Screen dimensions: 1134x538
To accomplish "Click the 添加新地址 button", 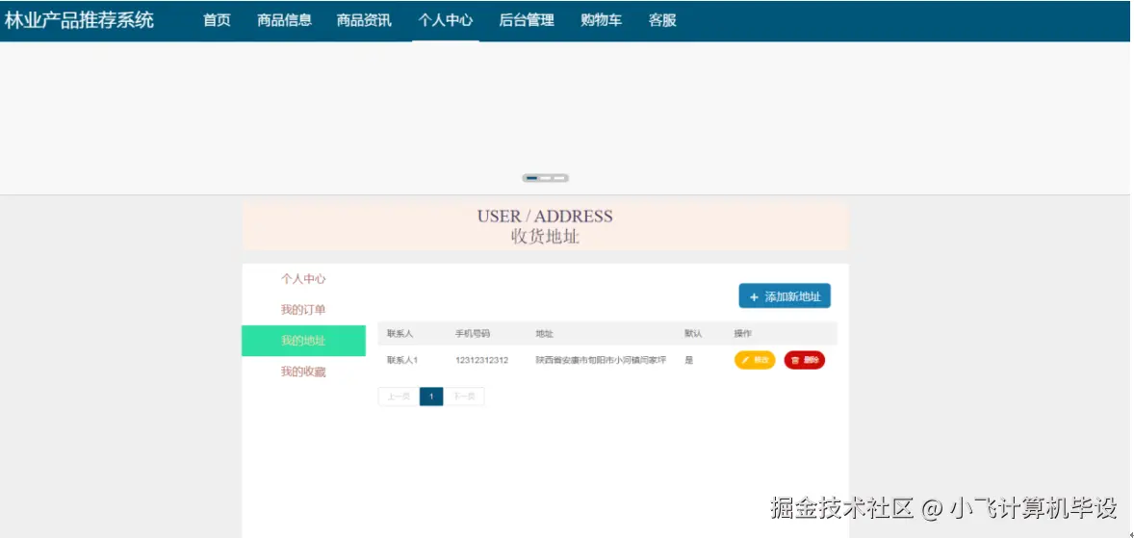I will 785,296.
